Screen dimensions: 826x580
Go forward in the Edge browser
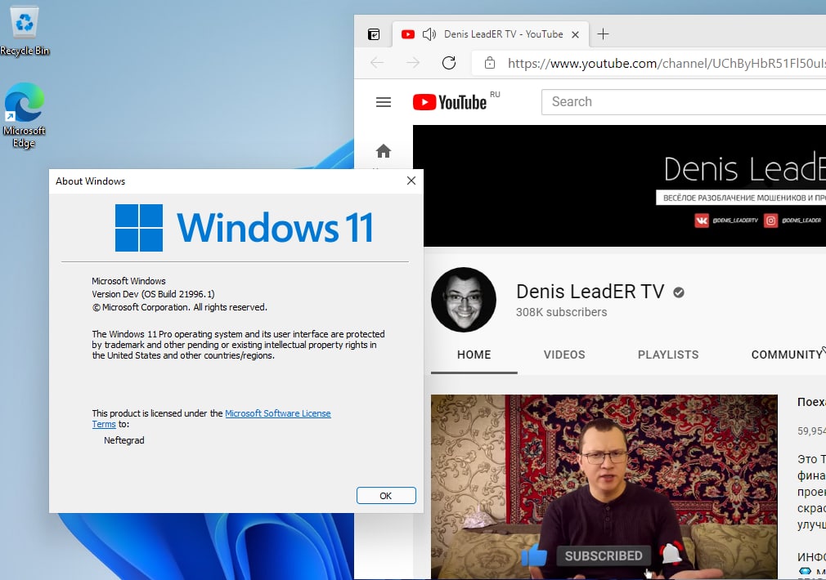pyautogui.click(x=413, y=63)
